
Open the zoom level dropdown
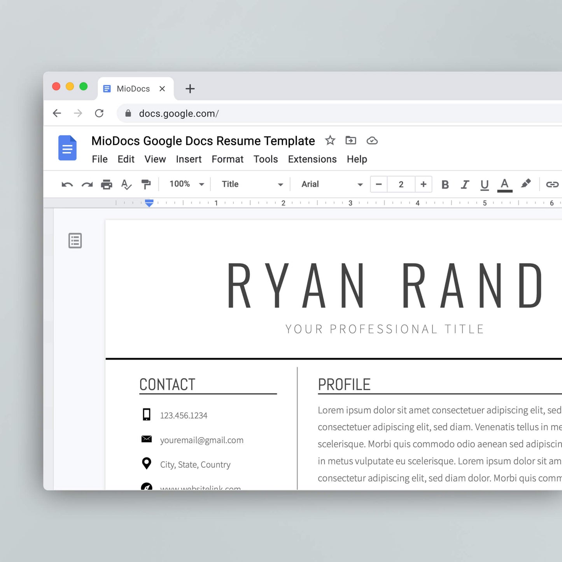click(x=186, y=184)
